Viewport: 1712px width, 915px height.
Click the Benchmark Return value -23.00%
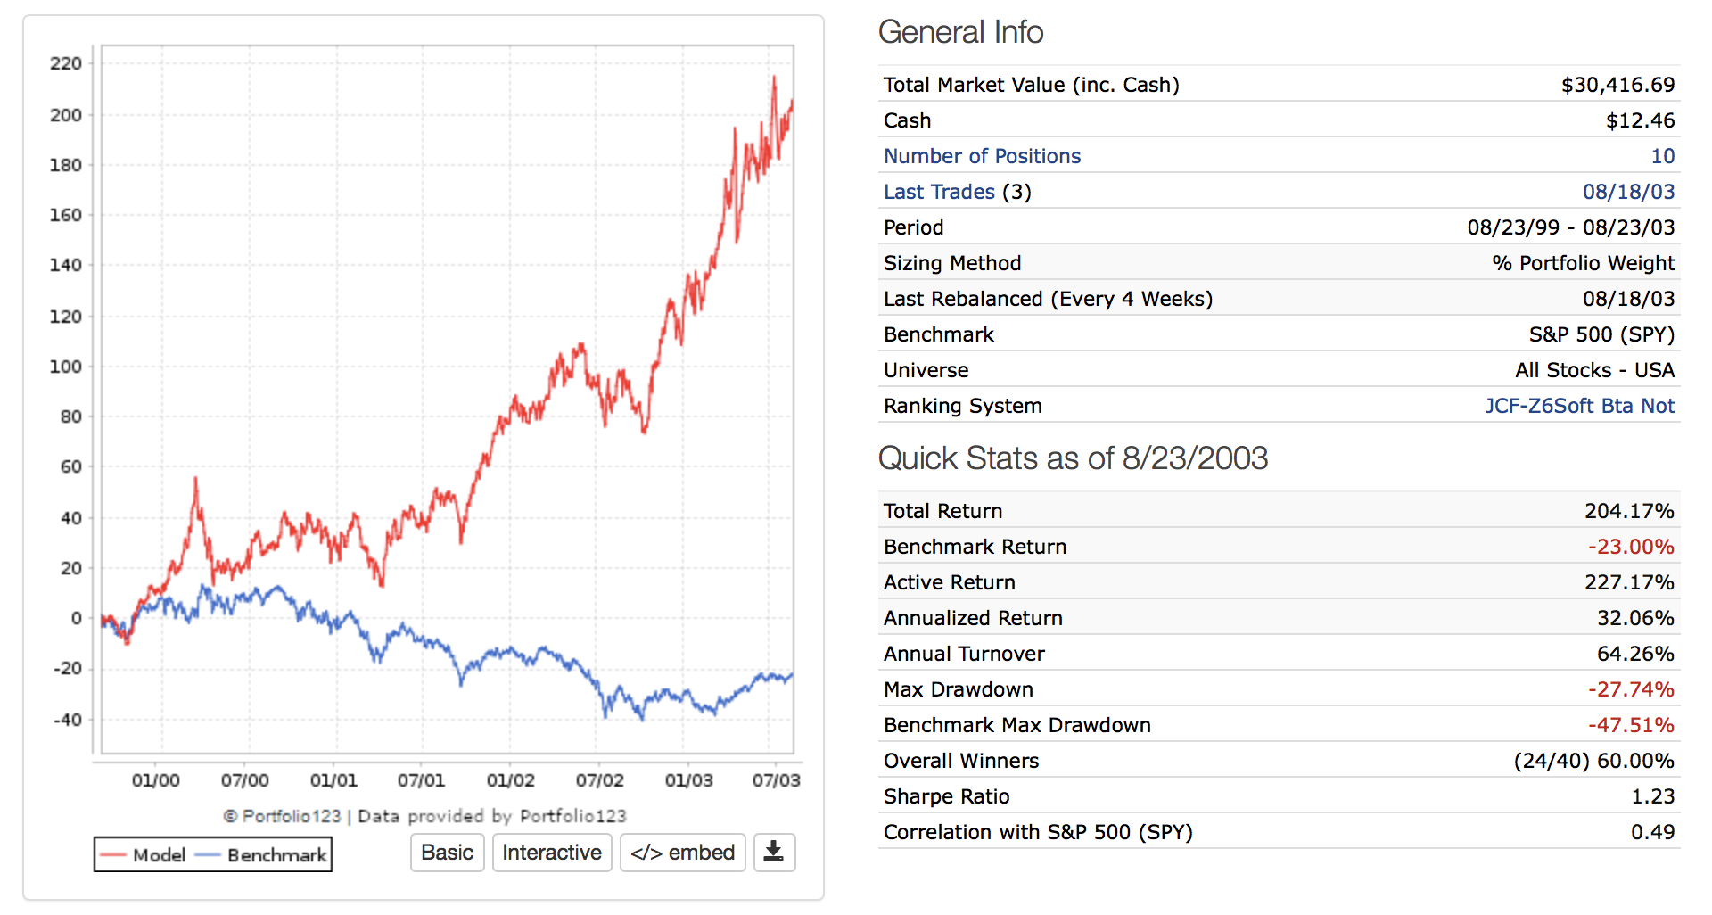pos(1630,547)
